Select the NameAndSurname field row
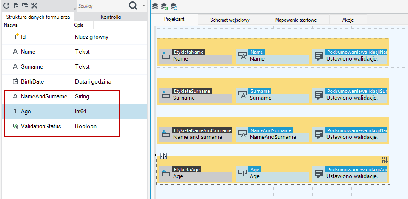 coord(74,97)
